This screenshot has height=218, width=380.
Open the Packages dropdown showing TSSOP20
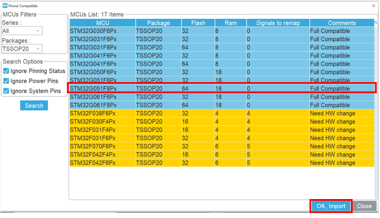[x=22, y=49]
